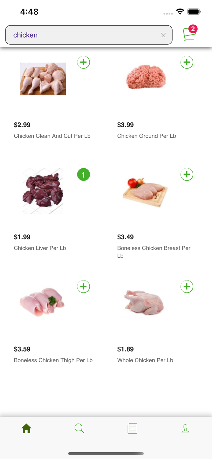Add Boneless Chicken Breast to cart
Image resolution: width=212 pixels, height=459 pixels.
click(x=187, y=174)
